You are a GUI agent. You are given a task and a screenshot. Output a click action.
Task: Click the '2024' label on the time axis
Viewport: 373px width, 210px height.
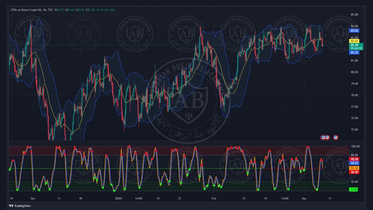(x=118, y=199)
